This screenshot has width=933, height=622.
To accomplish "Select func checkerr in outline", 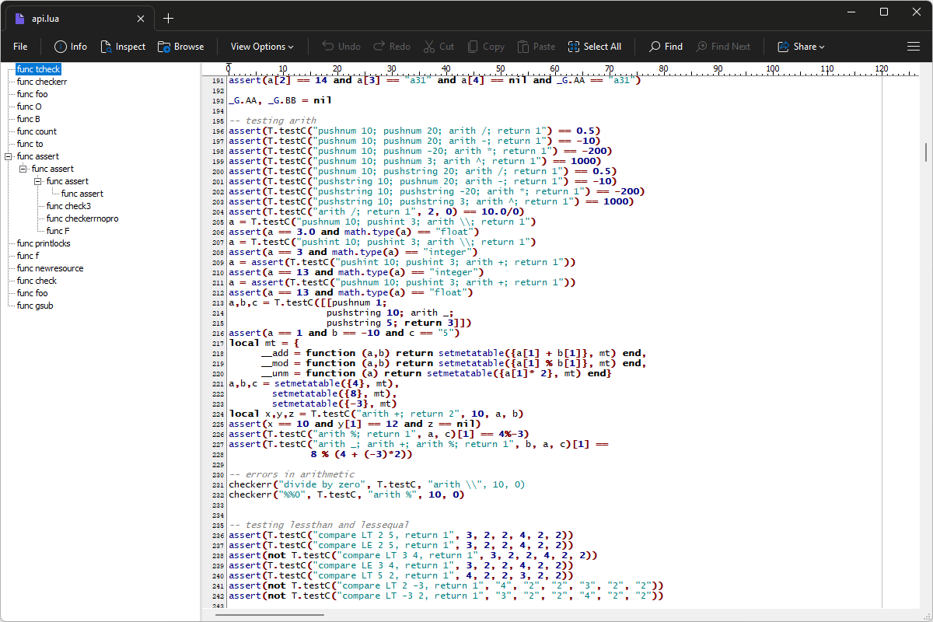I will click(x=42, y=82).
